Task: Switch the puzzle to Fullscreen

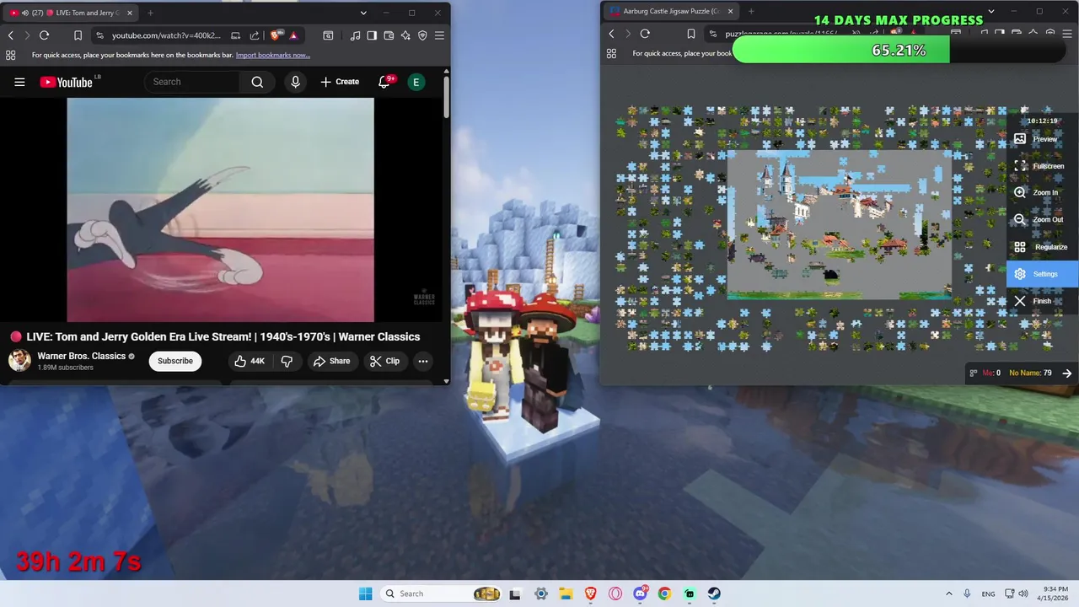Action: 1043,166
